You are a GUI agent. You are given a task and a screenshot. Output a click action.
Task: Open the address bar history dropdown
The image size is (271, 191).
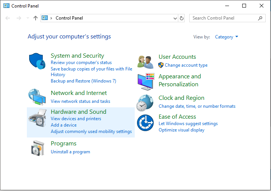click(x=175, y=18)
